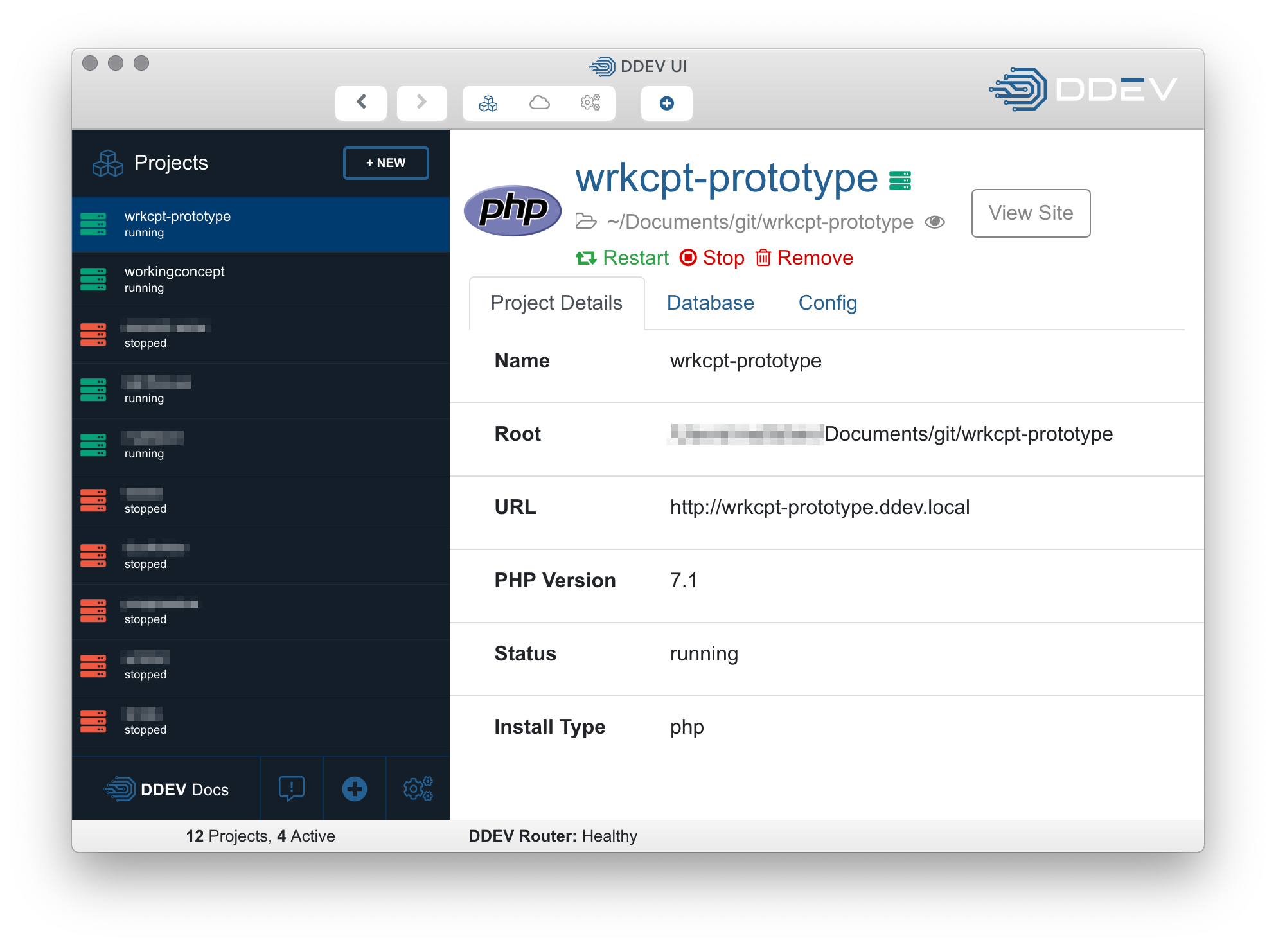Viewport: 1276px width, 947px height.
Task: Go forward with the right chevron toolbar button
Action: pos(422,103)
